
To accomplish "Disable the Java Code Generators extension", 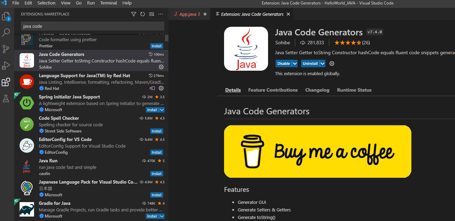I will click(x=284, y=63).
